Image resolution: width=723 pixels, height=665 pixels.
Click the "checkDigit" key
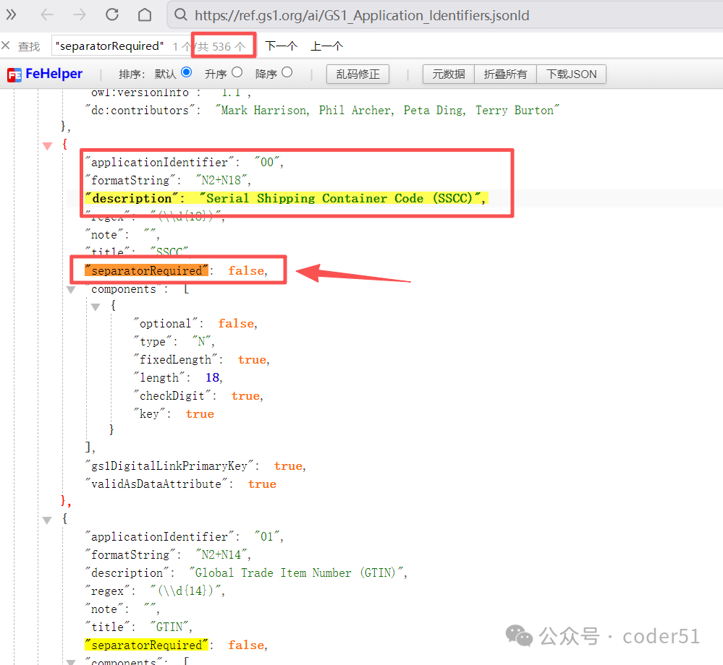point(172,395)
